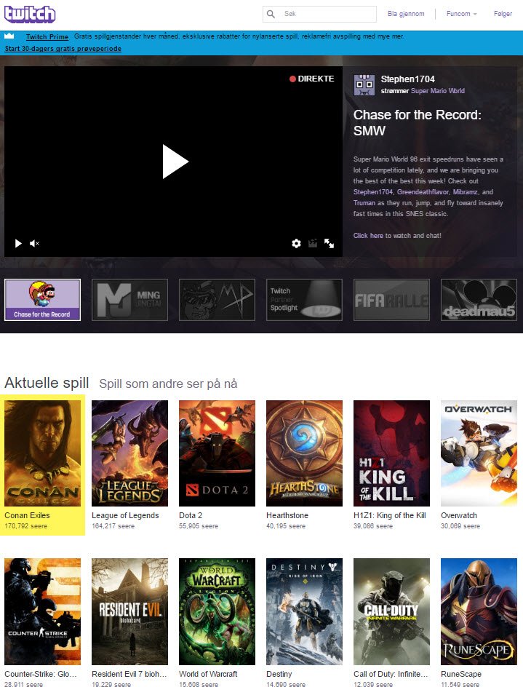The height and width of the screenshot is (687, 523).
Task: Open League of Legends game cover
Action: [129, 453]
